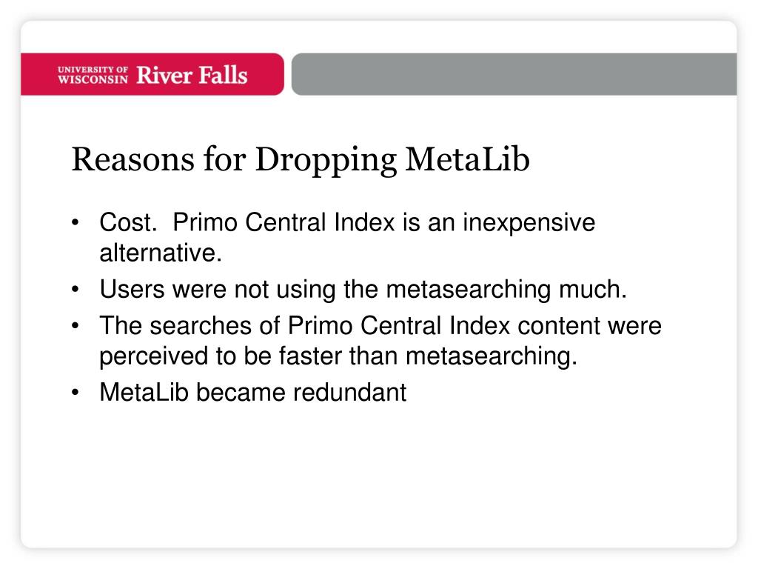Click the word "Dropping" in slide title

pyautogui.click(x=326, y=160)
